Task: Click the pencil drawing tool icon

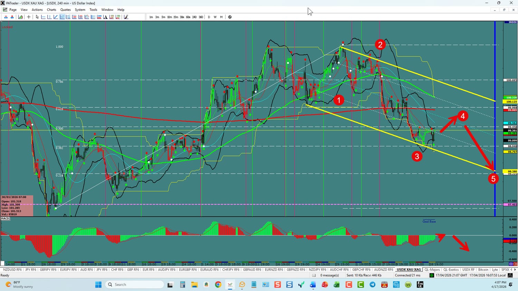Action: pos(126,17)
